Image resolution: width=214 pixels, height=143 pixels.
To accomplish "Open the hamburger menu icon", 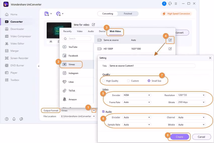I will tap(176, 4).
